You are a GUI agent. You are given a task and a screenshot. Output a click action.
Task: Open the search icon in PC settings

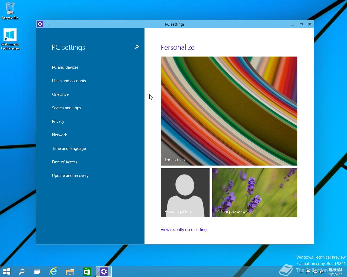click(137, 47)
